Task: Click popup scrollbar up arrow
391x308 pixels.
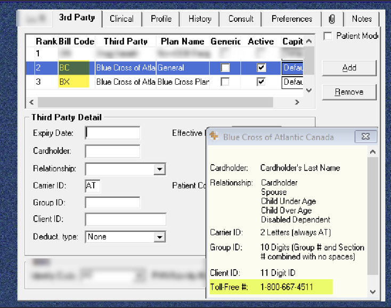Action: click(x=372, y=152)
